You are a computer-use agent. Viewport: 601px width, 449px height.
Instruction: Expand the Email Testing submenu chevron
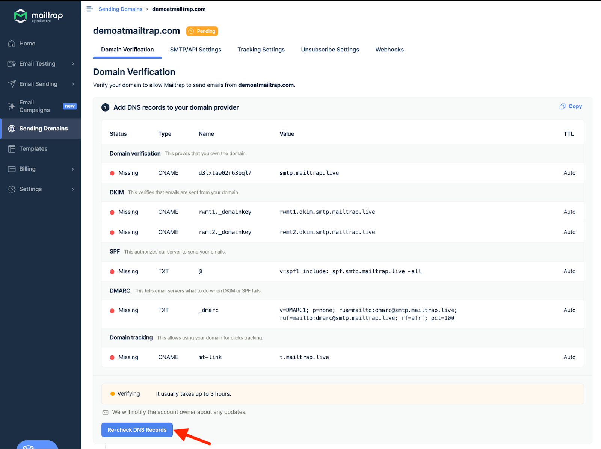[73, 64]
